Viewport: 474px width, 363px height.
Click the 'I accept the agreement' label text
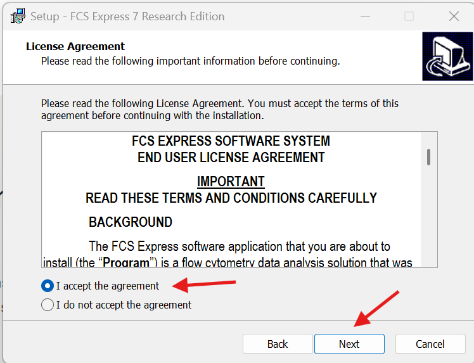click(x=107, y=286)
